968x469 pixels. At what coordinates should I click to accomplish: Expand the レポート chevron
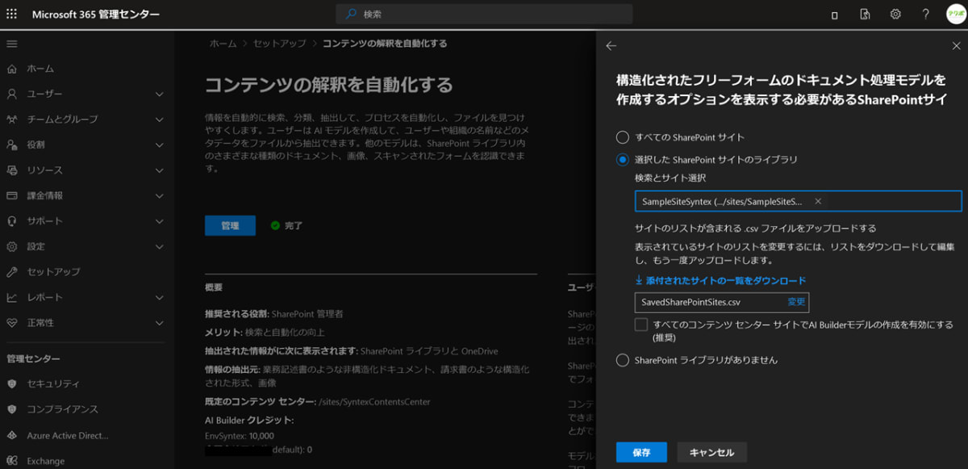[x=159, y=297]
